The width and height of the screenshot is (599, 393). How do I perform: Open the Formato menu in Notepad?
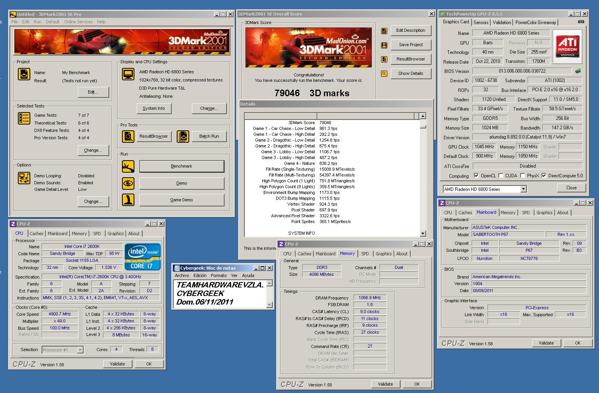point(219,275)
